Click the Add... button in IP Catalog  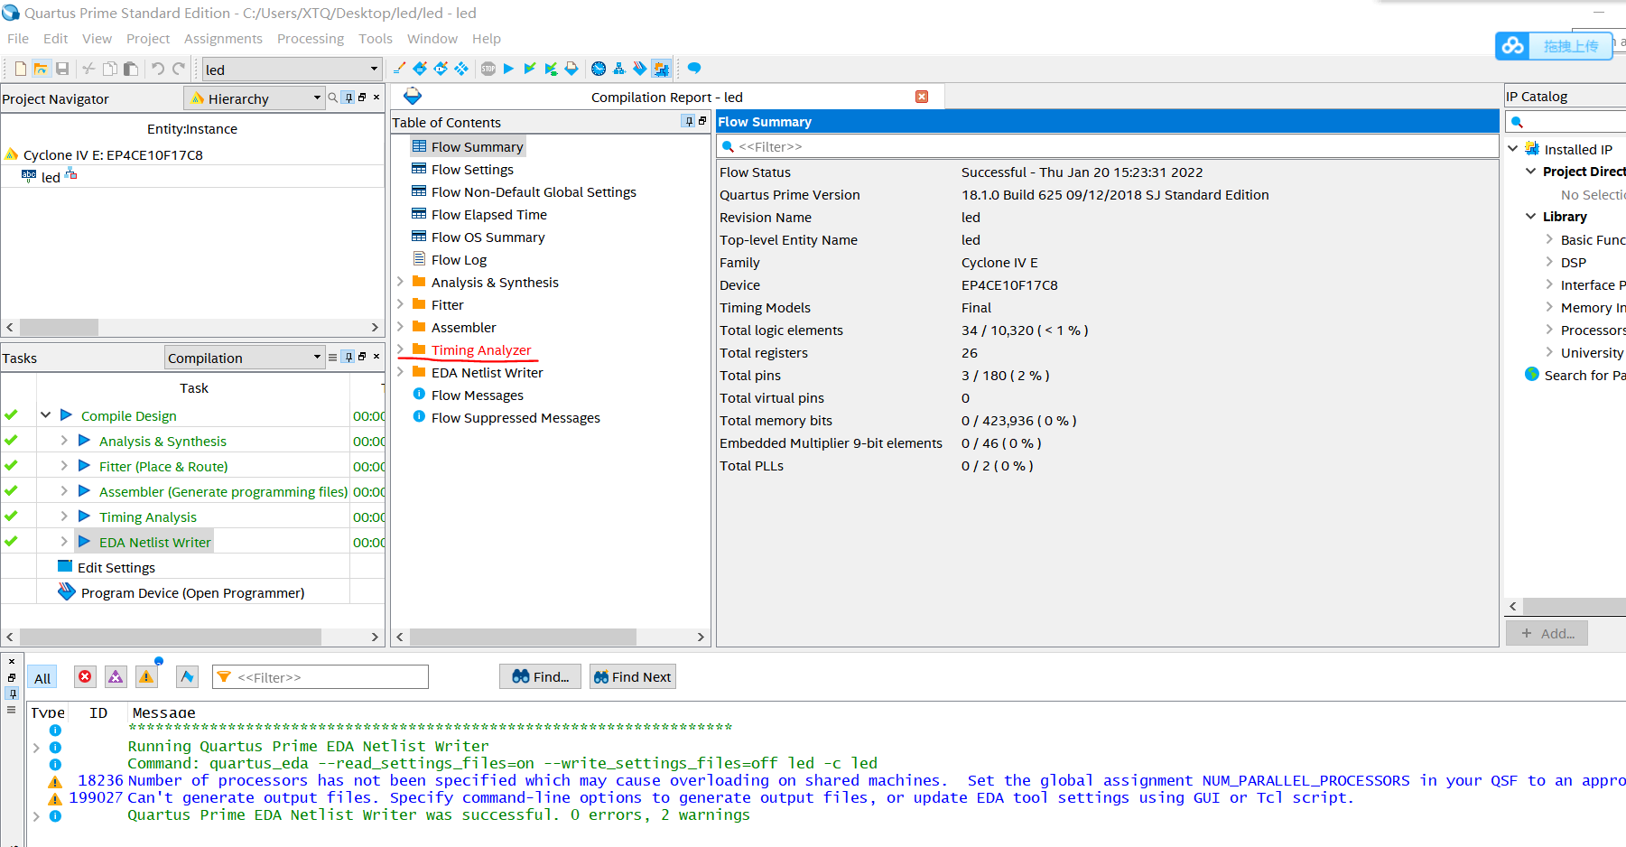pos(1547,633)
